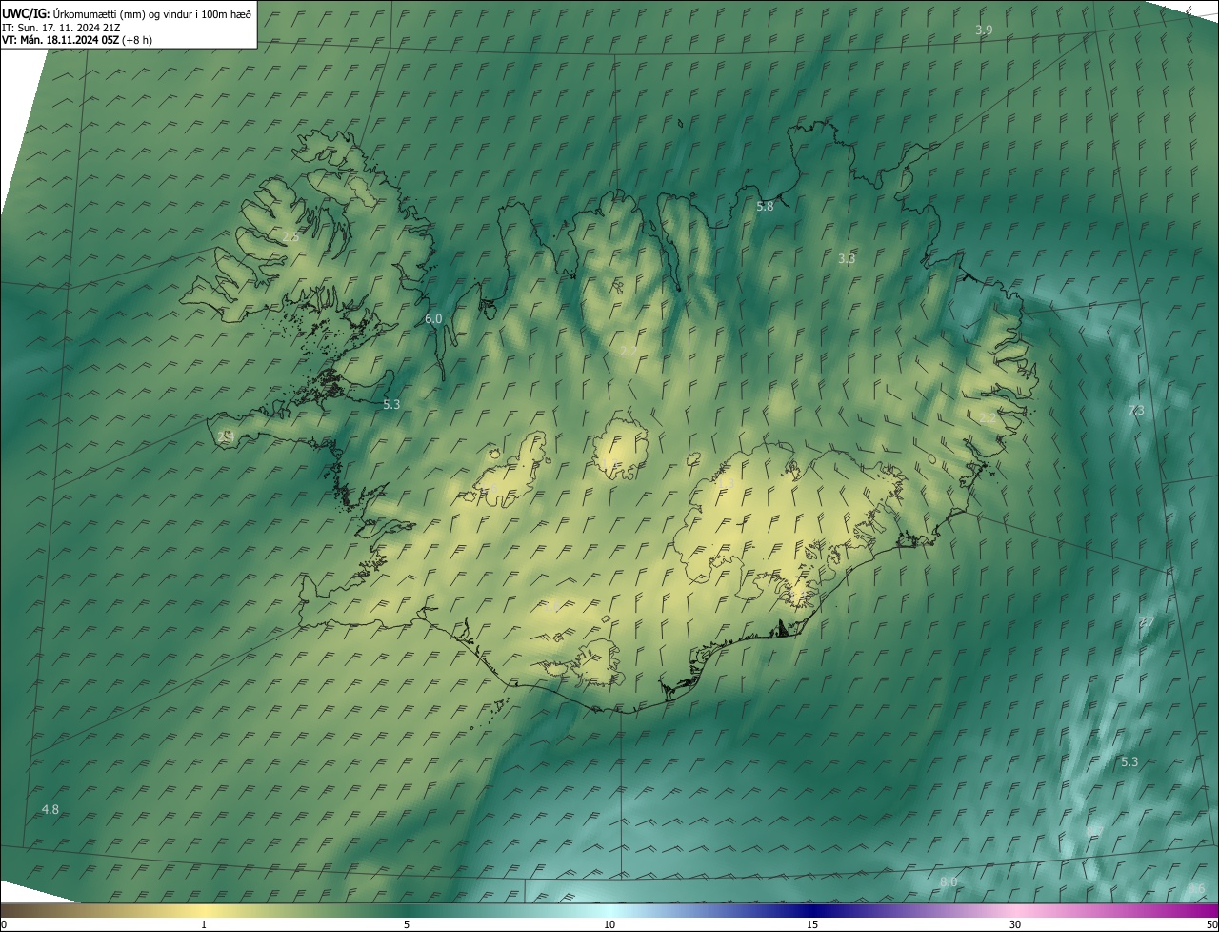Select the 10 tick on the color scale
The width and height of the screenshot is (1219, 932).
tap(609, 924)
